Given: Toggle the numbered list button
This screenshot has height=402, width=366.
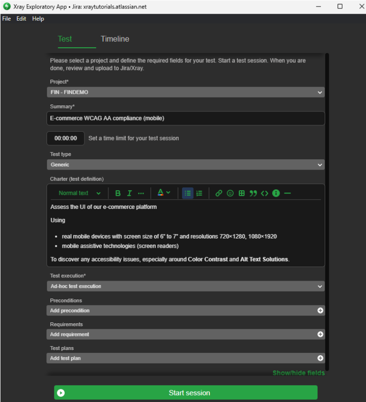Looking at the screenshot, I should pos(199,193).
